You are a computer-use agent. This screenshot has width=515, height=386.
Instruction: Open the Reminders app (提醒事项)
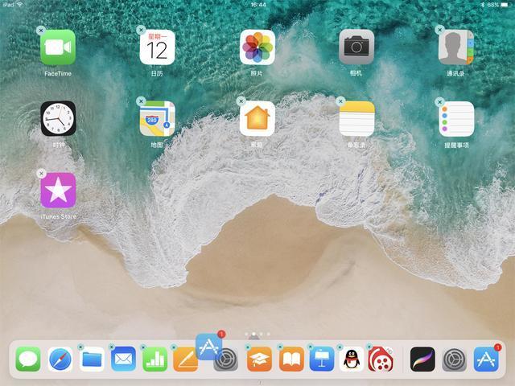pos(456,118)
